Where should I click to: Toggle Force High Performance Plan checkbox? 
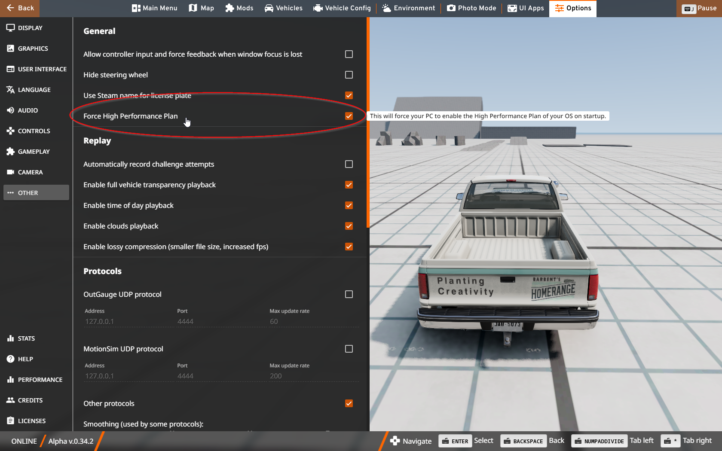(349, 116)
